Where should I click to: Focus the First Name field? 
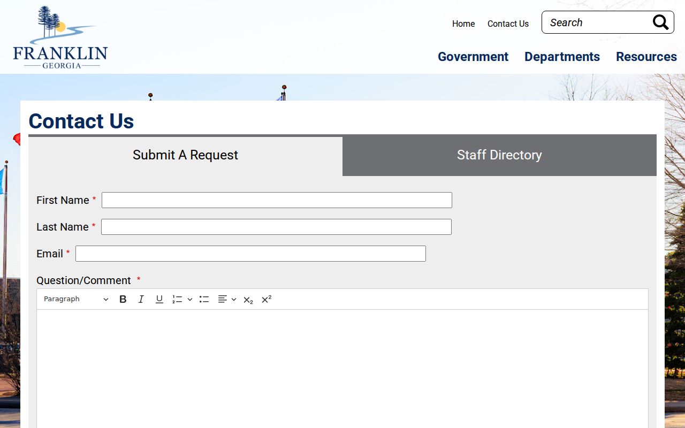click(x=277, y=200)
